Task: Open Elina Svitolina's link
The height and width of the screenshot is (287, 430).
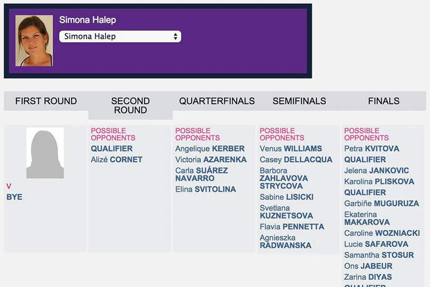Action: [206, 189]
